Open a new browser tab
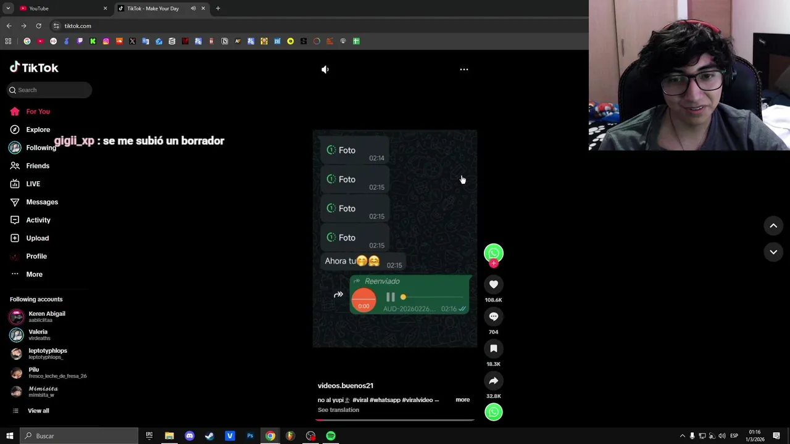This screenshot has height=444, width=790. 218,8
